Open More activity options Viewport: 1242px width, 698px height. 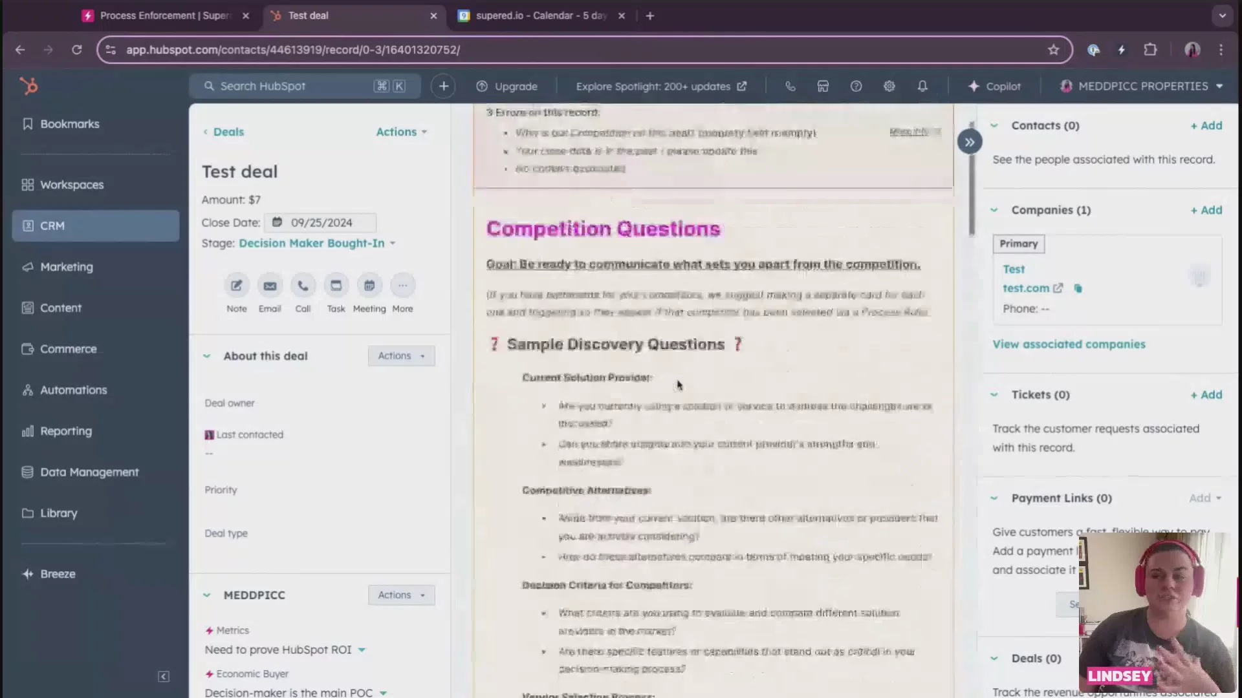[402, 285]
